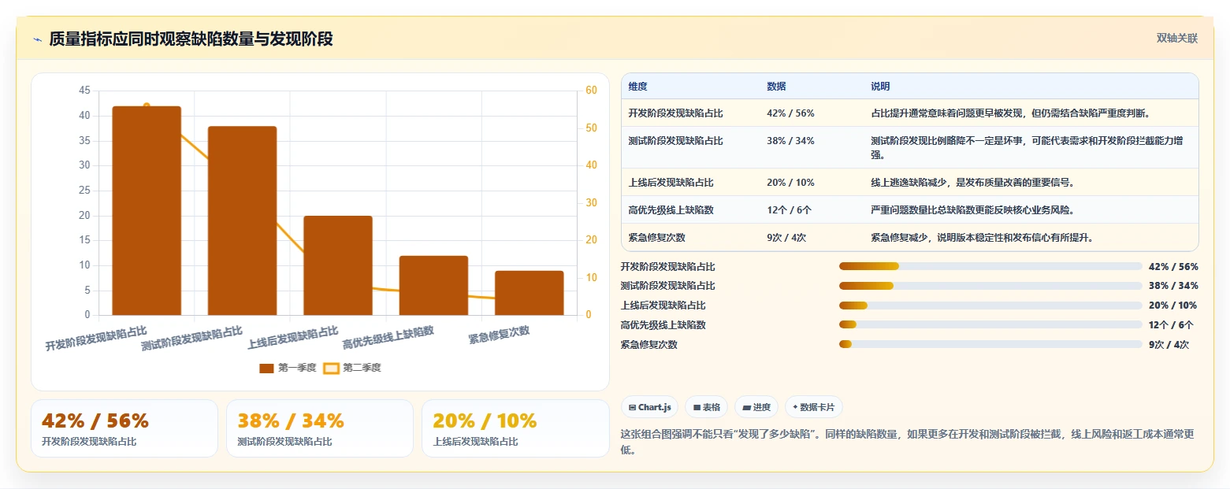Image resolution: width=1230 pixels, height=489 pixels.
Task: Click the brown 第一季度 legend color box
Action: (x=266, y=368)
